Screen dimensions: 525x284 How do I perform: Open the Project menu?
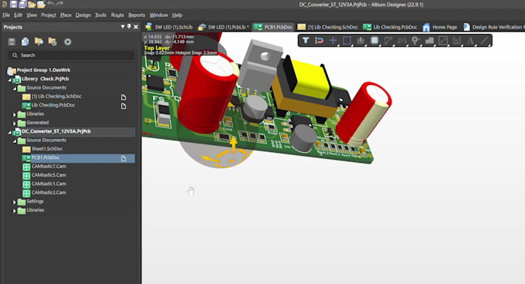coord(49,15)
